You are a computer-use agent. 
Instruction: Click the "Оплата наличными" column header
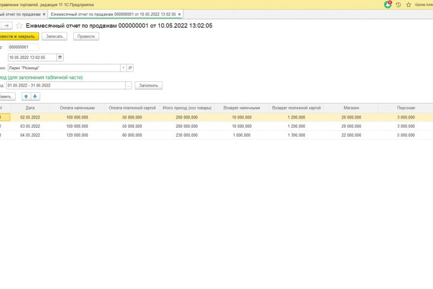coord(78,108)
